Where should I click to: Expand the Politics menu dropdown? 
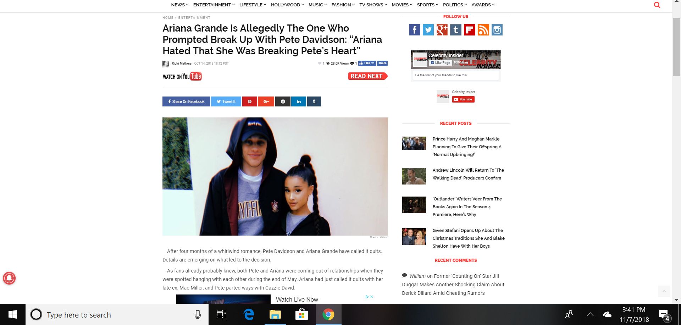[455, 5]
